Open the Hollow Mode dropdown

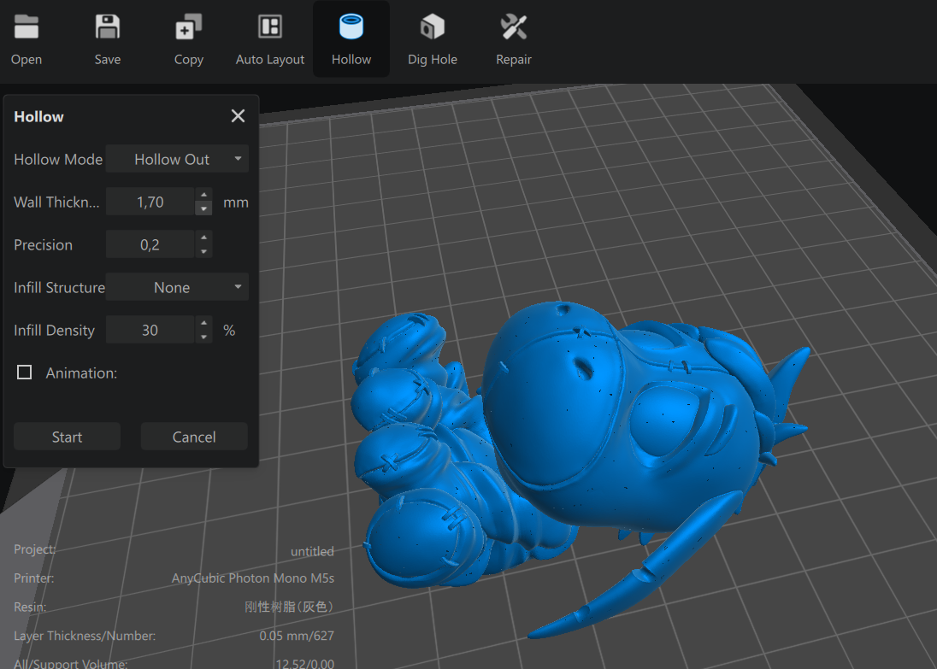tap(177, 159)
